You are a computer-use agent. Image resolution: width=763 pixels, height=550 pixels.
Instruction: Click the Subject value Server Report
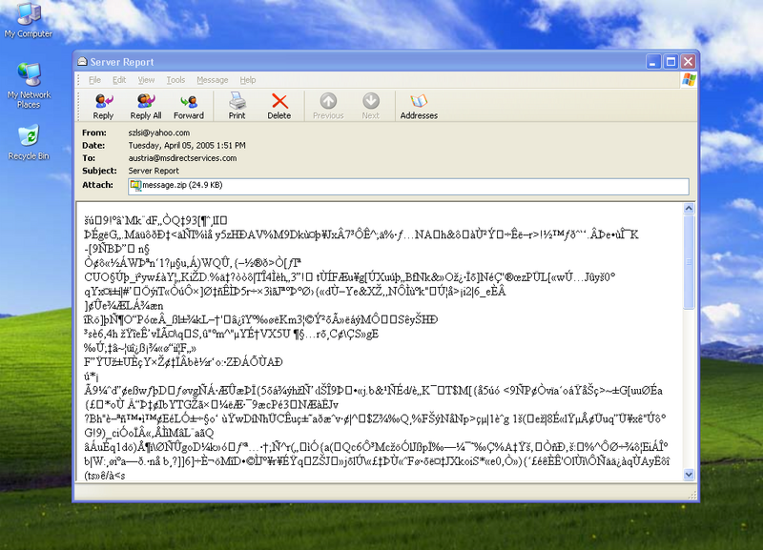tap(154, 171)
